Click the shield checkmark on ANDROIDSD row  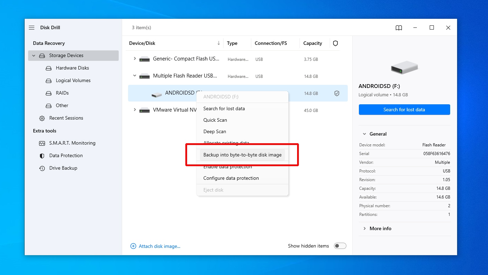tap(337, 94)
